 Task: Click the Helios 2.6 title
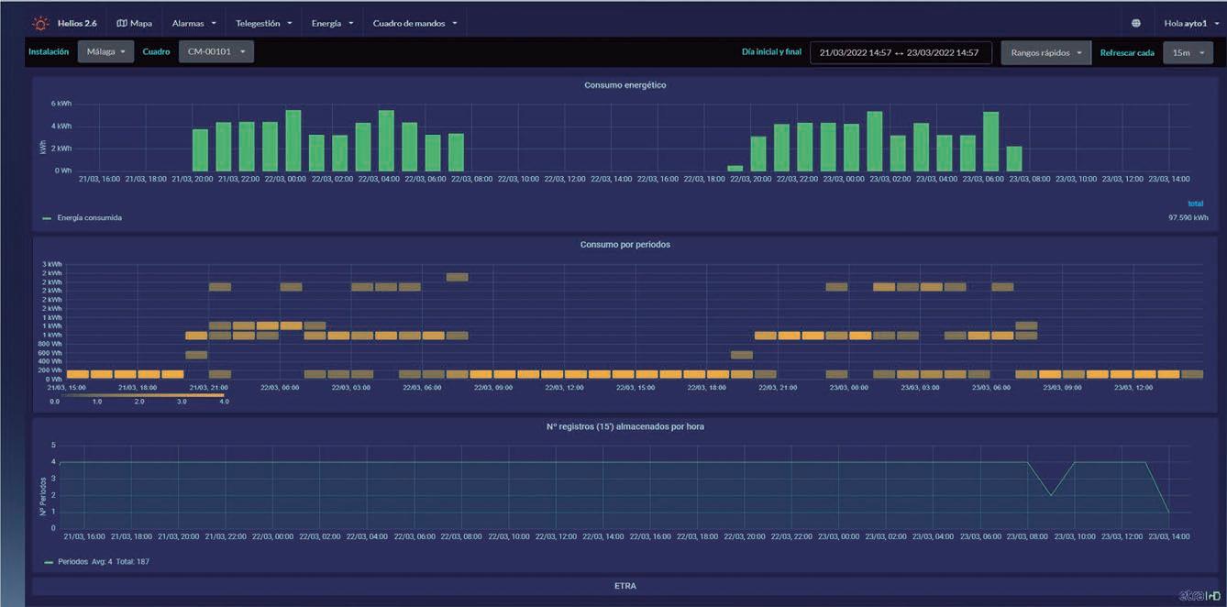point(77,23)
